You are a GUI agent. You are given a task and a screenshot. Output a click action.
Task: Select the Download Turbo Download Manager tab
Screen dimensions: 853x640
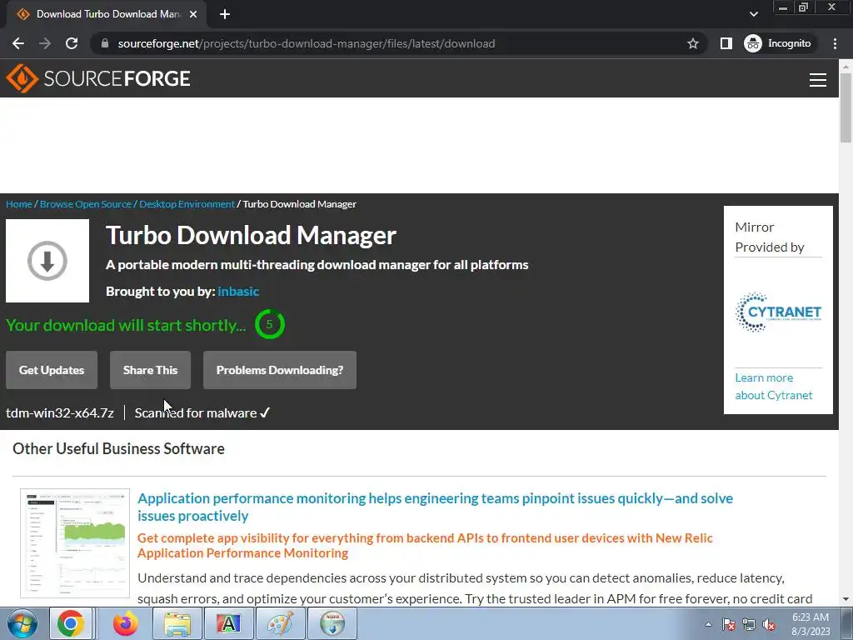[107, 14]
